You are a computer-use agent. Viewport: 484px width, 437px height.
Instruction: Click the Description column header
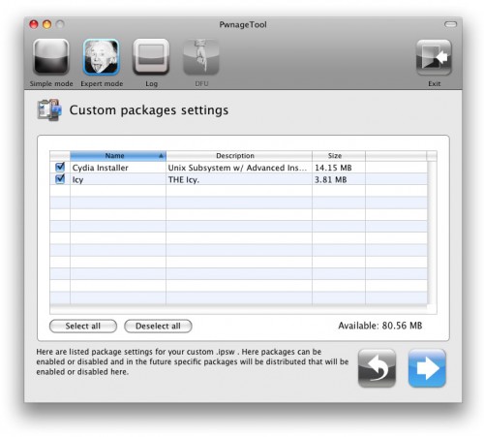239,156
